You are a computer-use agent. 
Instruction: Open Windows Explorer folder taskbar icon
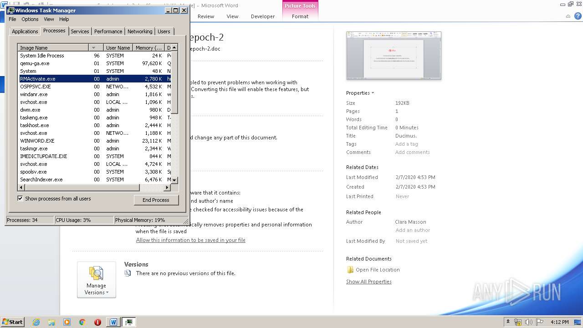tap(51, 322)
